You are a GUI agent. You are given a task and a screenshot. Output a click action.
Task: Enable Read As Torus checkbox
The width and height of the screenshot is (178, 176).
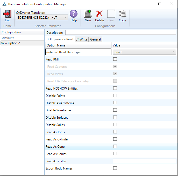(115, 132)
